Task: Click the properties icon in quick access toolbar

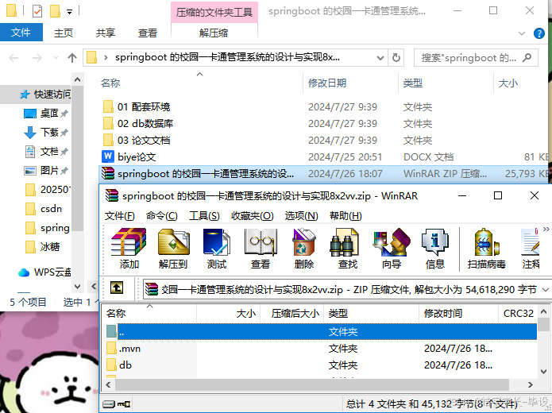Action: click(37, 11)
